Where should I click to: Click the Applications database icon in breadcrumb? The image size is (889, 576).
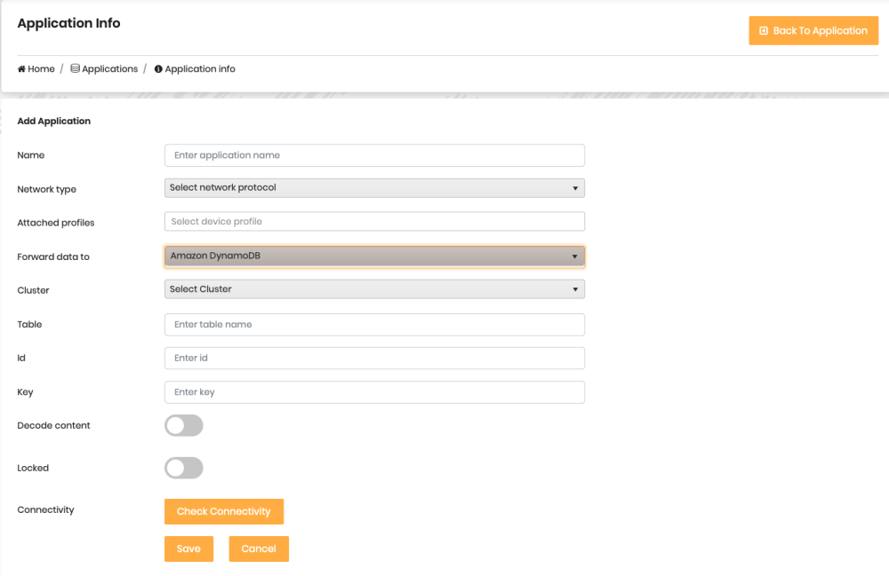(76, 69)
